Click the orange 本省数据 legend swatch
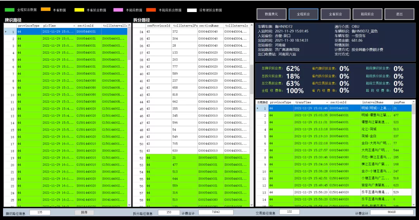 pos(46,10)
